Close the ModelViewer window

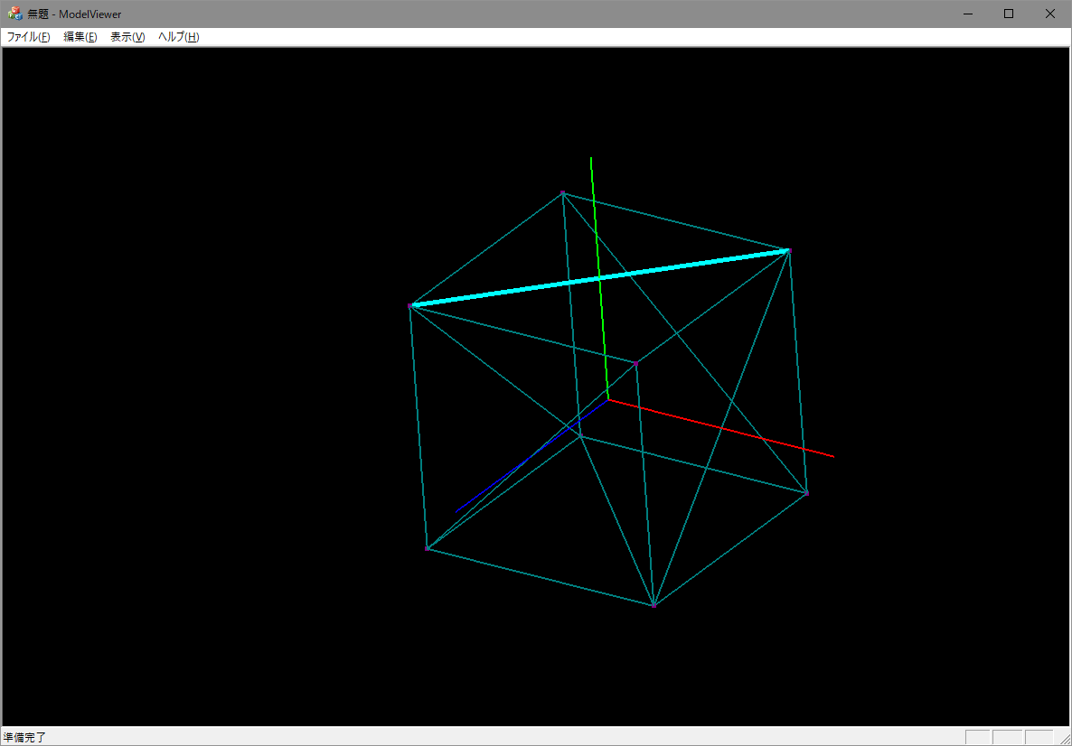(x=1050, y=14)
